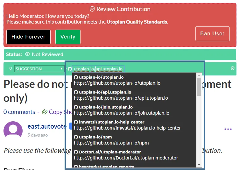This screenshot has height=170, width=239.
Task: Open the three-dots post options menu
Action: [x=228, y=129]
